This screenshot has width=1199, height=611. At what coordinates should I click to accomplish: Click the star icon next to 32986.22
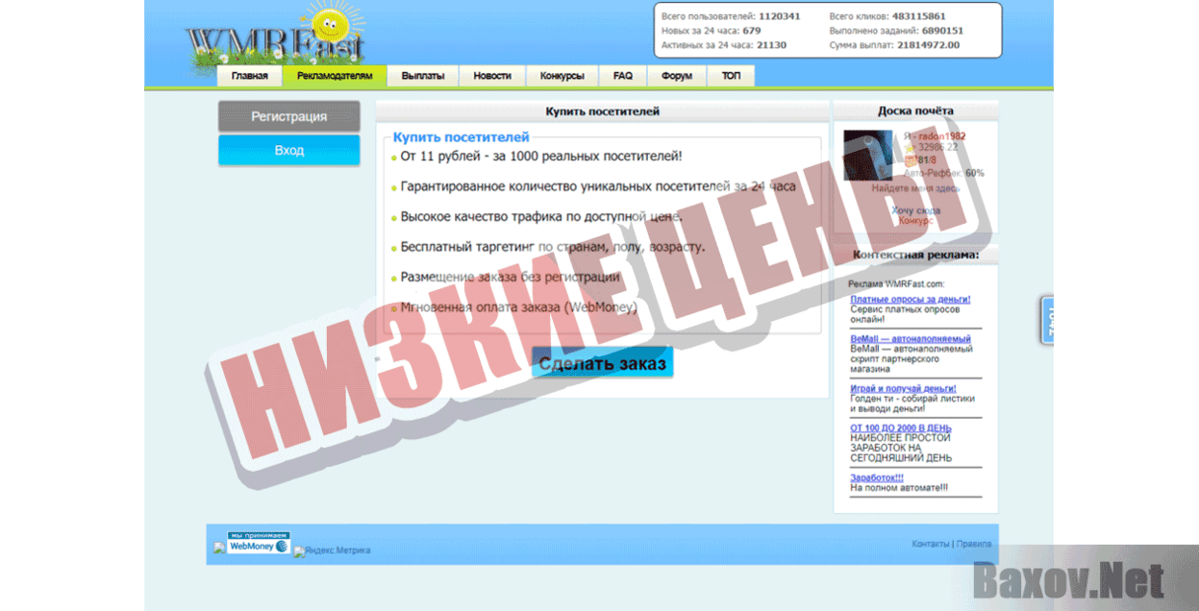click(910, 148)
